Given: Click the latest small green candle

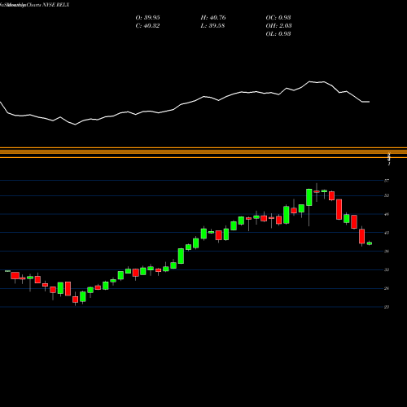Looking at the screenshot, I should point(370,243).
